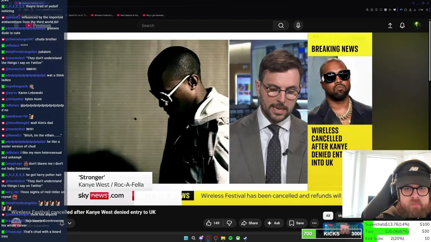Viewport: 431px width, 242px height.
Task: Like the video with 149 likes
Action: pos(212,223)
